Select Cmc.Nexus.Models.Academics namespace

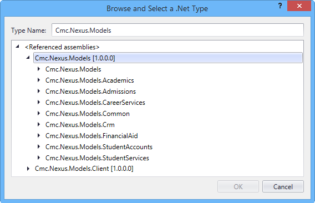click(90, 80)
